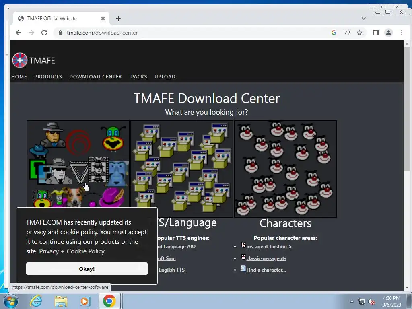Click the page scrollbar up arrow
412x309 pixels.
407,43
